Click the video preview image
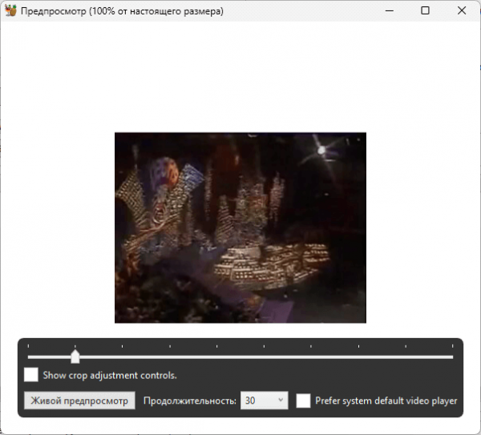This screenshot has height=435, width=481. (240, 228)
